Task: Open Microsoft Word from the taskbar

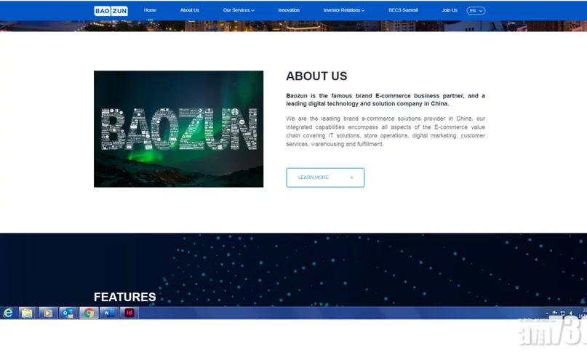Action: click(108, 313)
